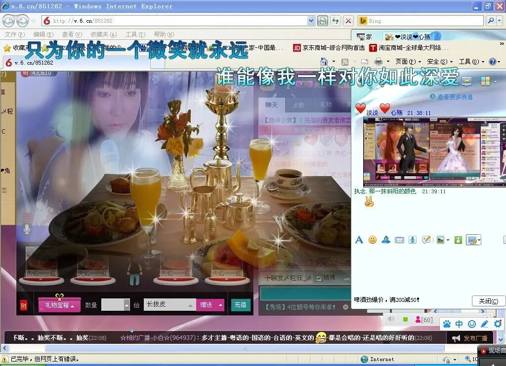Click the voice message microphone icon in chat

click(x=413, y=240)
